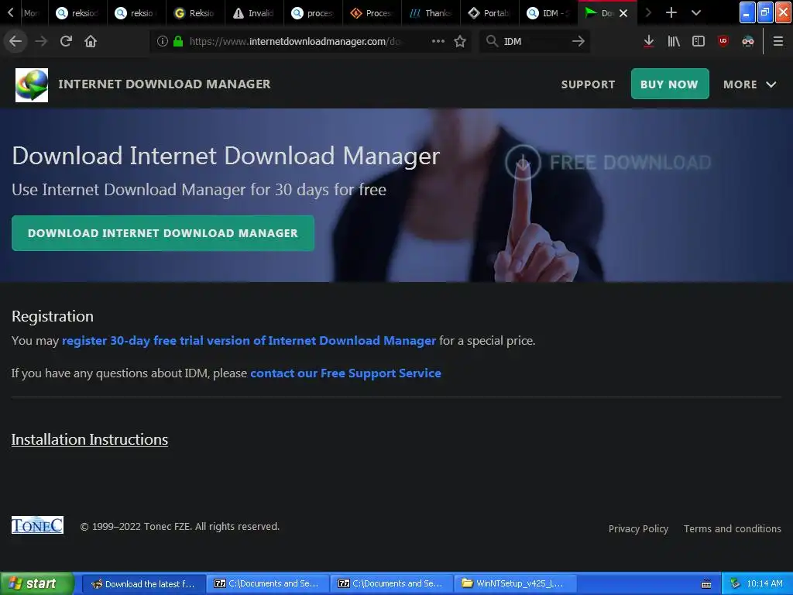Open the Privacy Policy link
793x595 pixels.
638,528
